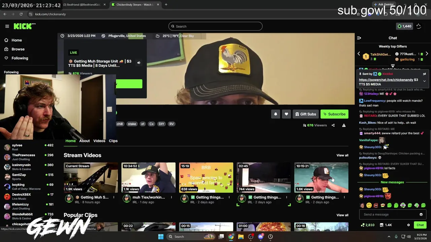Open a new browser tab
This screenshot has height=242, width=431.
tap(166, 5)
